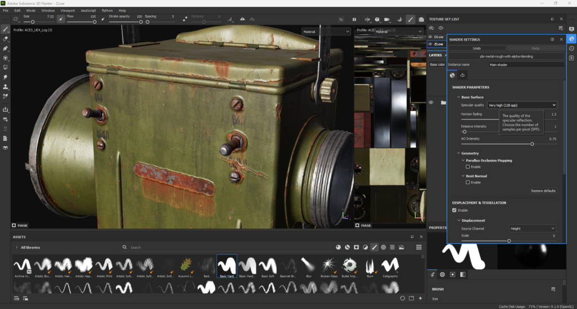This screenshot has width=577, height=309.
Task: Select the Smudge tool
Action: pyautogui.click(x=6, y=77)
